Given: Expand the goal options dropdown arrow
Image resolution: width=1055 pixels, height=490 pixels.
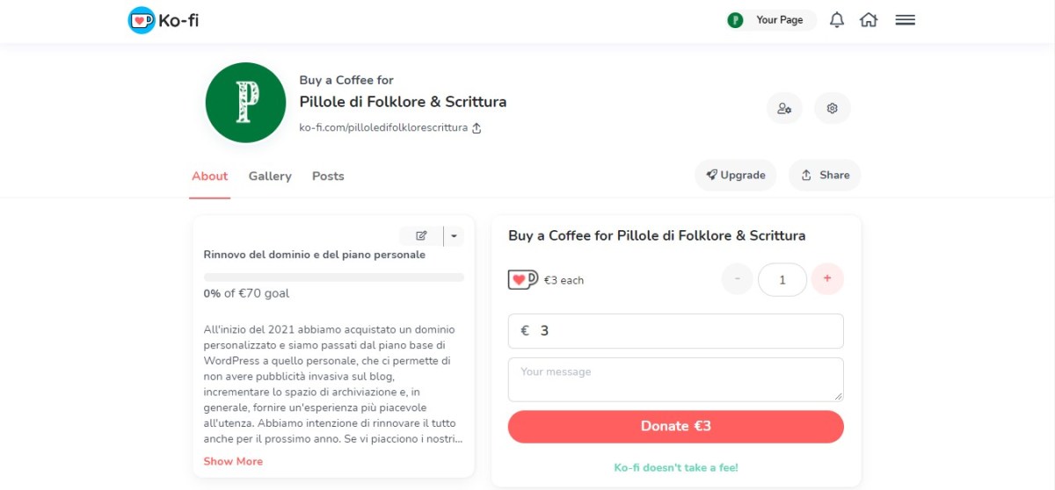Looking at the screenshot, I should tap(455, 235).
